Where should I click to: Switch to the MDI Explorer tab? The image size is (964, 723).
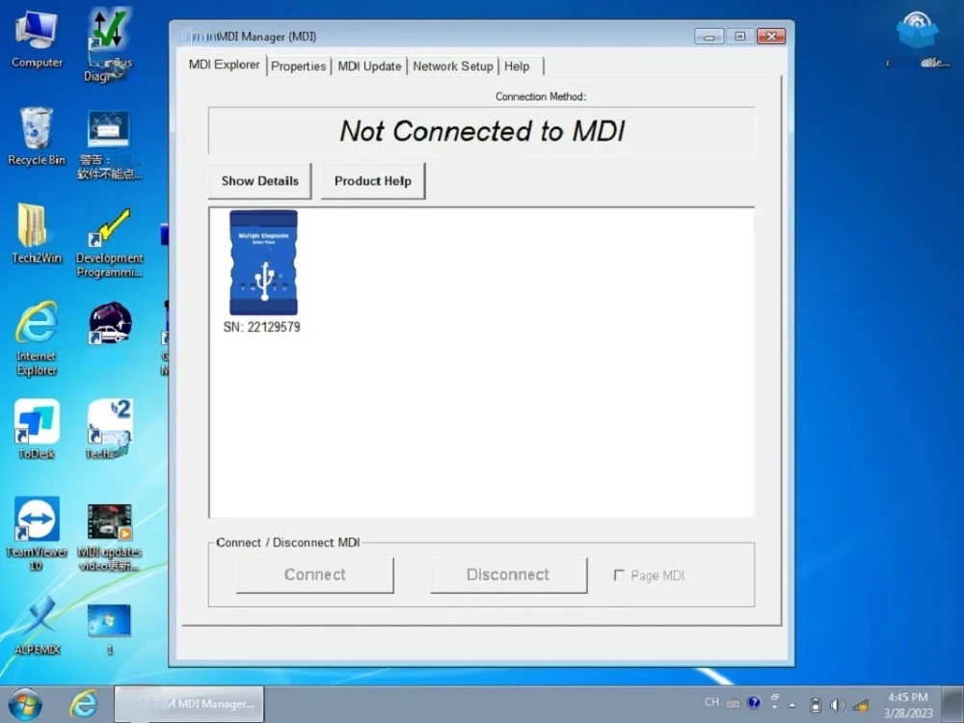pyautogui.click(x=224, y=65)
